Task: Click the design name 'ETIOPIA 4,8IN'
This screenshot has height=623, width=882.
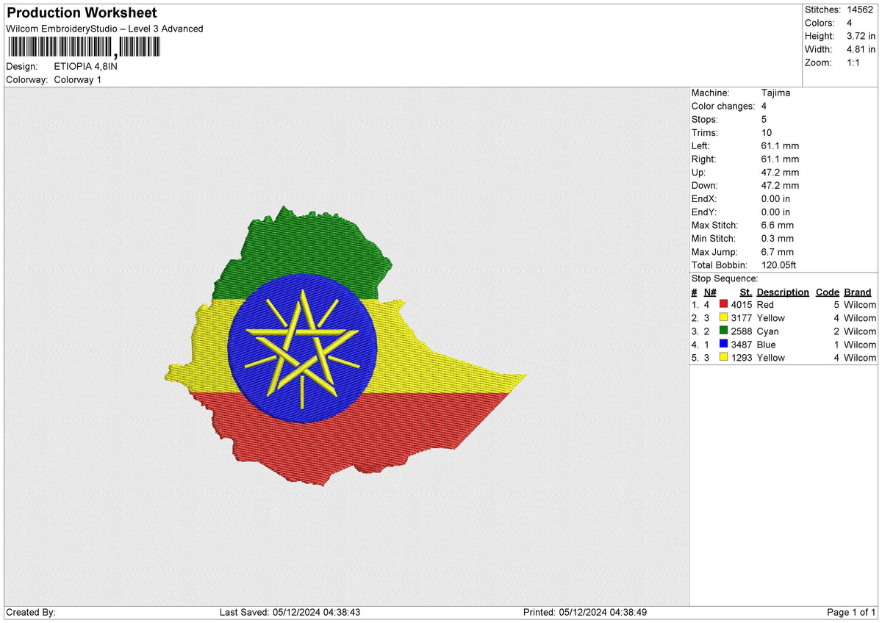Action: (85, 66)
